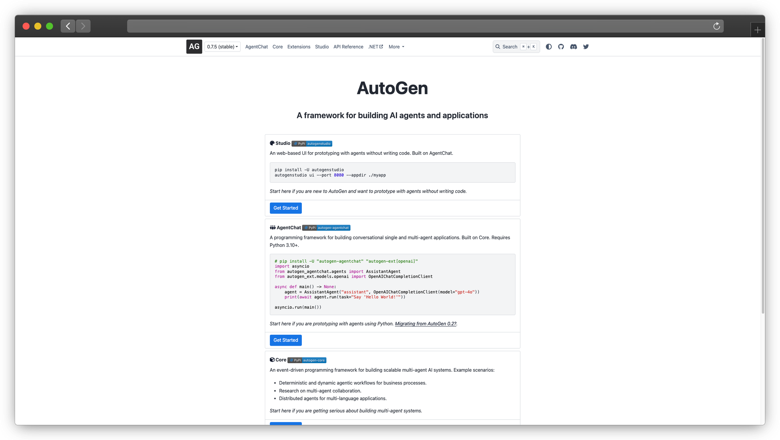Toggle light/dark theme icon
This screenshot has height=440, width=780.
pos(549,47)
